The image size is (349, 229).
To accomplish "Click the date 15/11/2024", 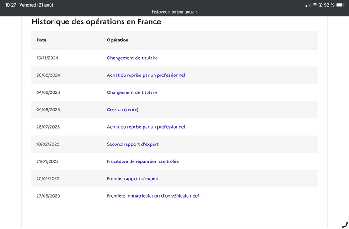I will point(47,58).
